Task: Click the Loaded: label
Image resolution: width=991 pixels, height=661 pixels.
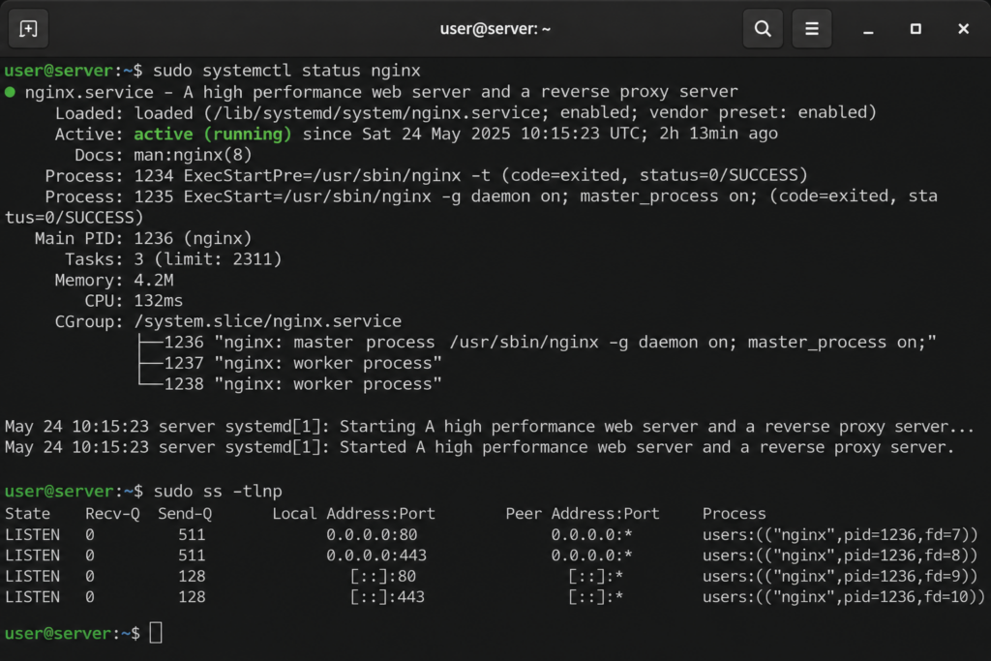Action: pos(89,113)
